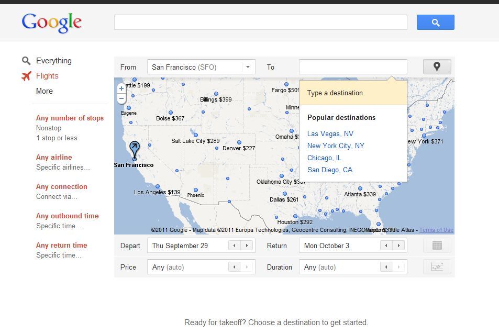499x334 pixels.
Task: Open the calendar view icon button
Action: [437, 245]
